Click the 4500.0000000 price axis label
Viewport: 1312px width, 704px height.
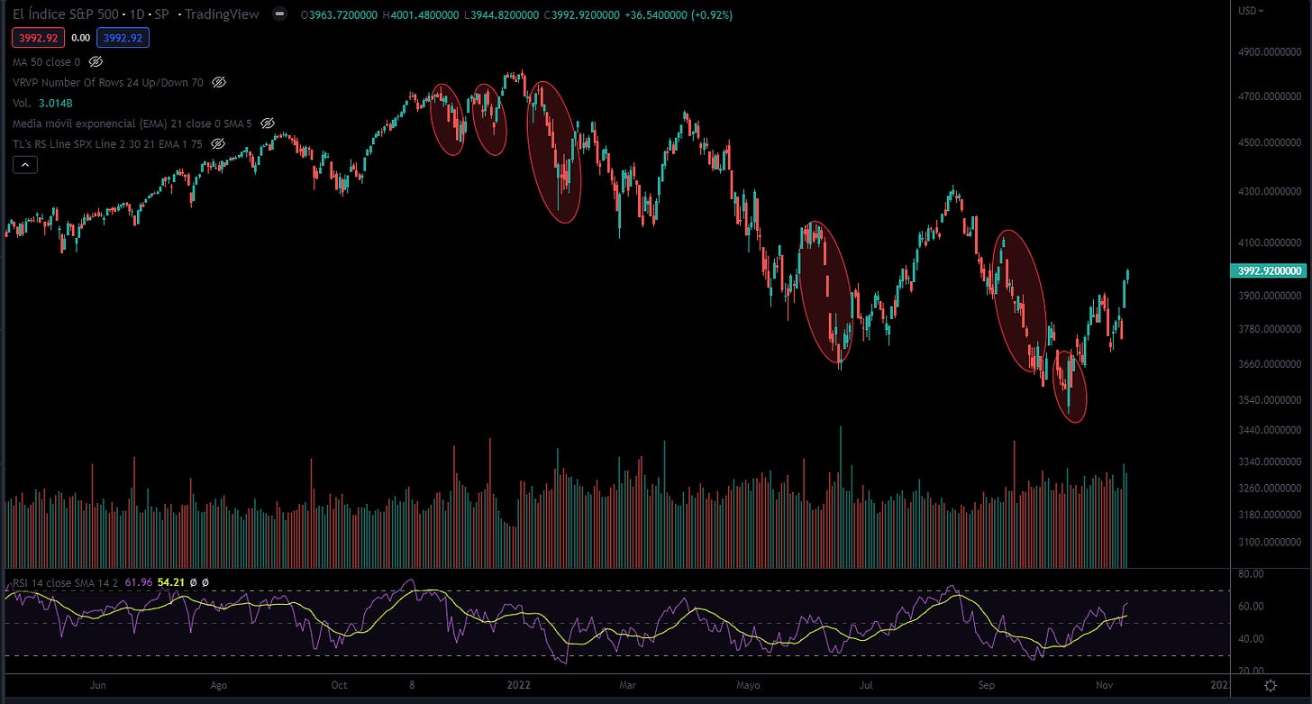click(1269, 142)
